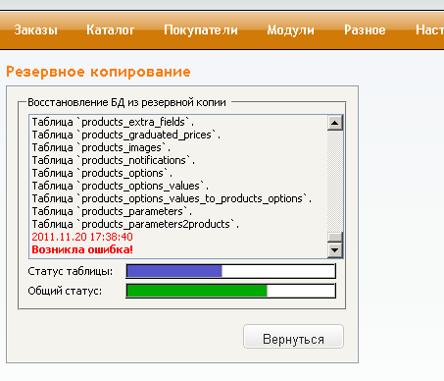
Task: Click the Возникла ошибка! error message
Action: pyautogui.click(x=82, y=249)
